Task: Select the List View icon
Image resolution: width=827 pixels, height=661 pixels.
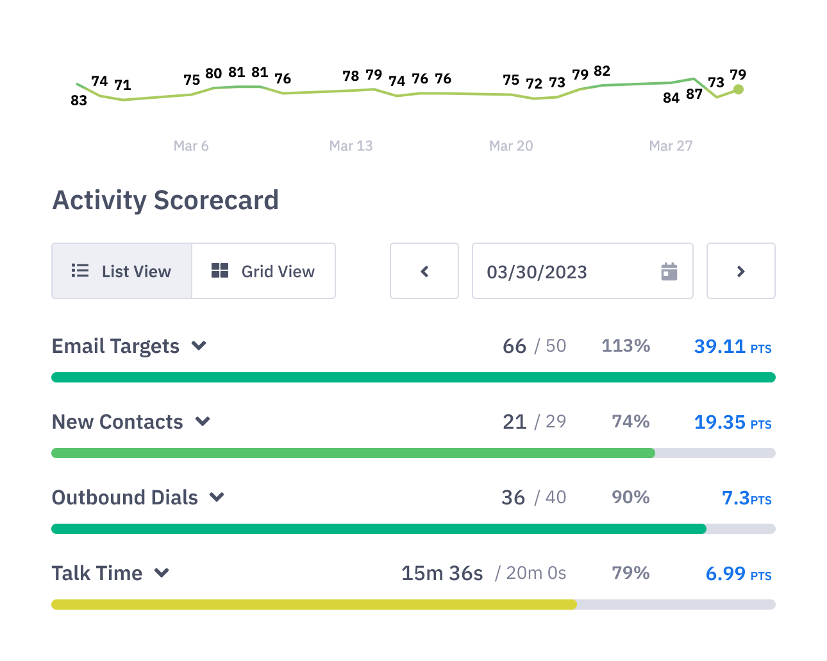Action: (x=79, y=271)
